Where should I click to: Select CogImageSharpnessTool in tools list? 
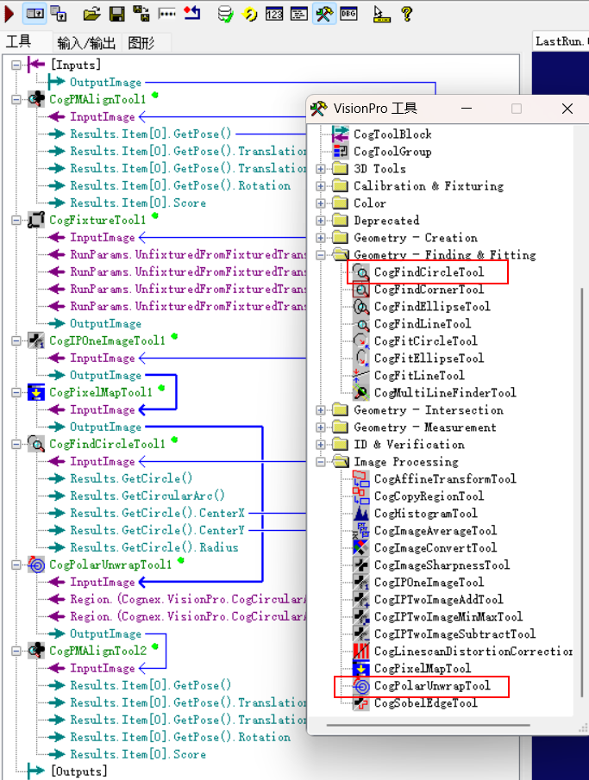pyautogui.click(x=442, y=565)
